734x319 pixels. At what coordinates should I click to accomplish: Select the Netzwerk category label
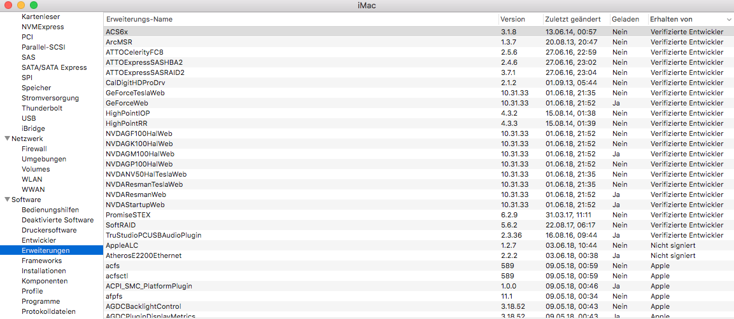[27, 139]
